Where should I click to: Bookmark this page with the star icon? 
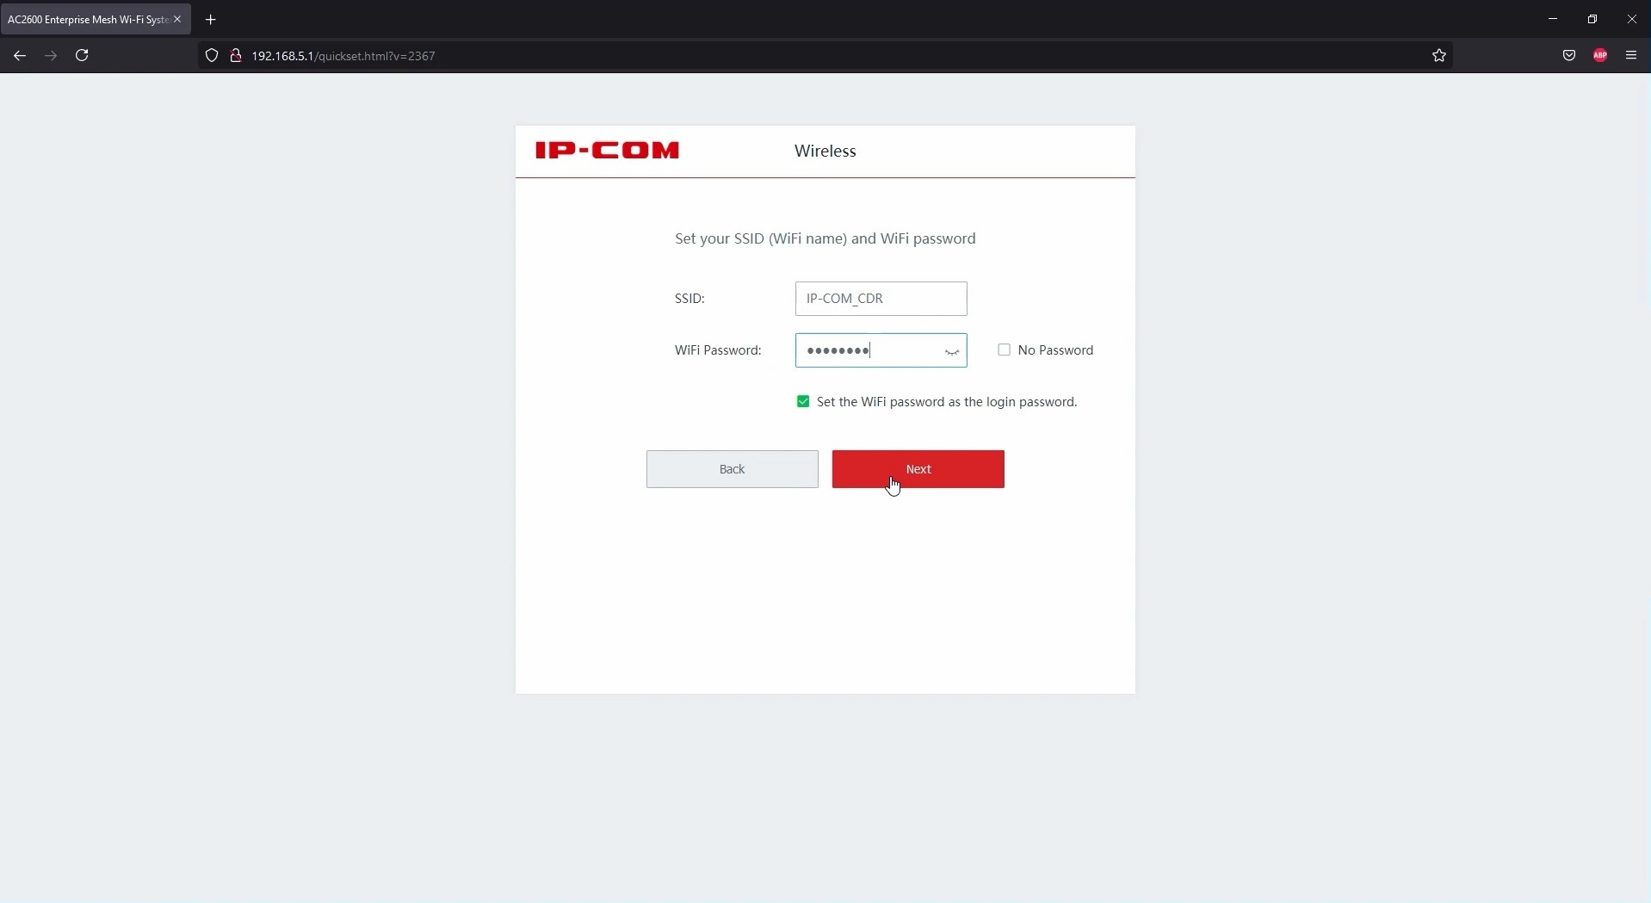1439,56
